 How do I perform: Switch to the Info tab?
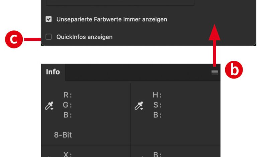tap(53, 72)
